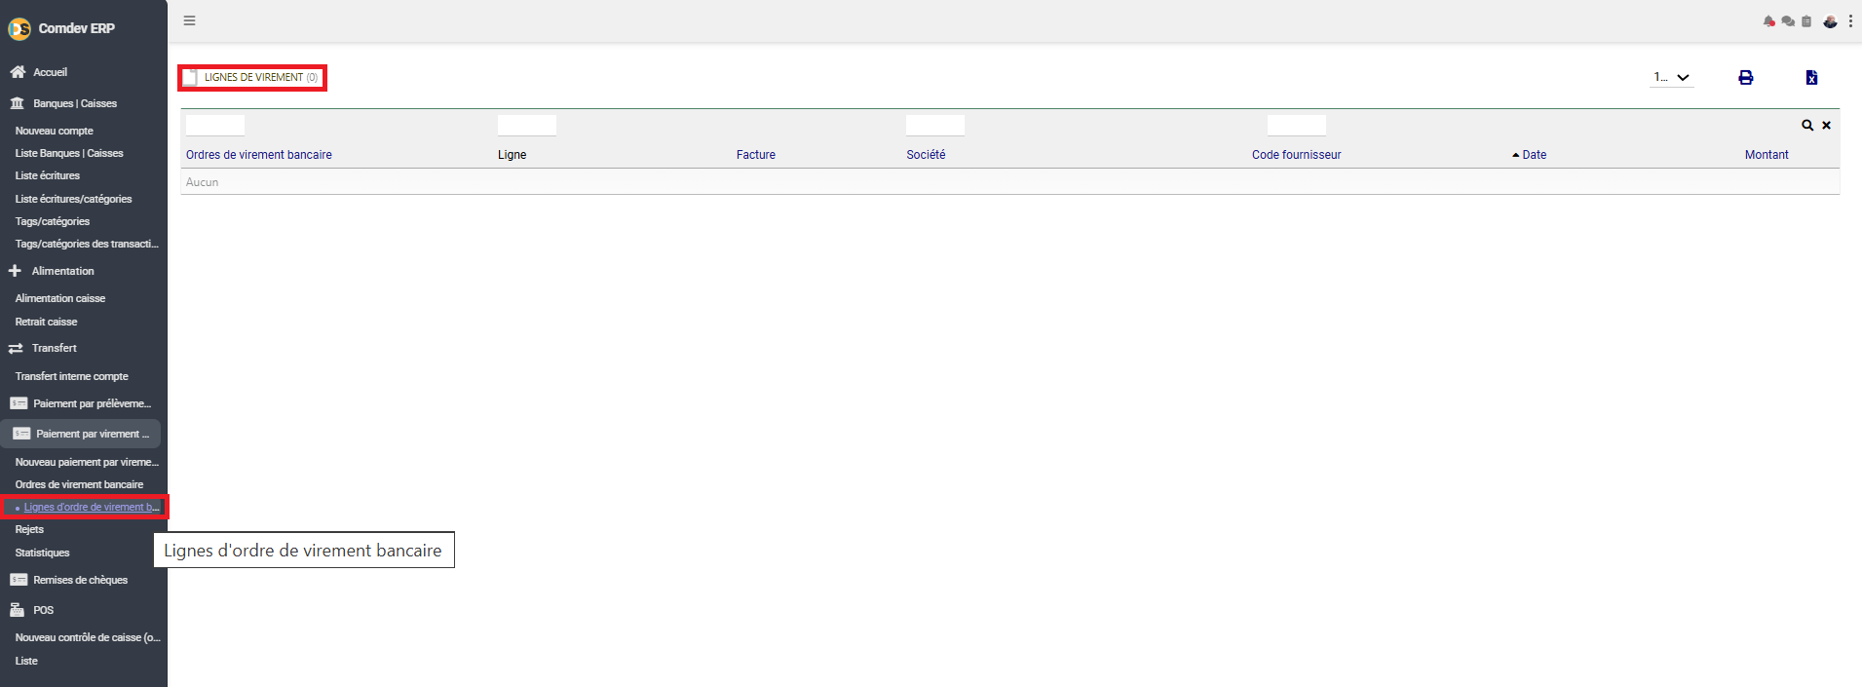Viewport: 1862px width, 687px height.
Task: Click the Transfert arrows icon
Action: pyautogui.click(x=16, y=348)
